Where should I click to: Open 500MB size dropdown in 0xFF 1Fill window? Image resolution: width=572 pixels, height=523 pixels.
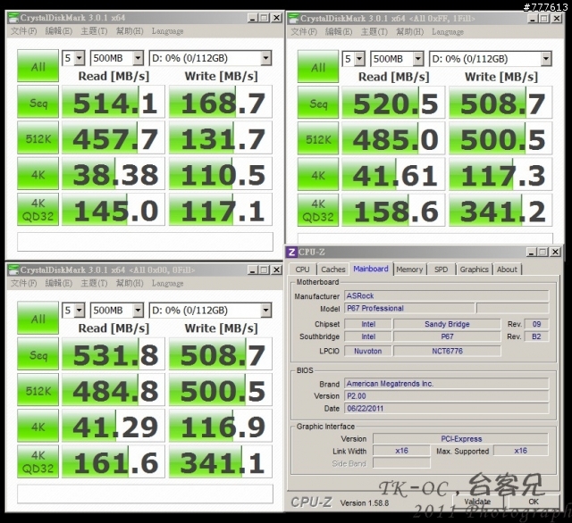pyautogui.click(x=418, y=59)
